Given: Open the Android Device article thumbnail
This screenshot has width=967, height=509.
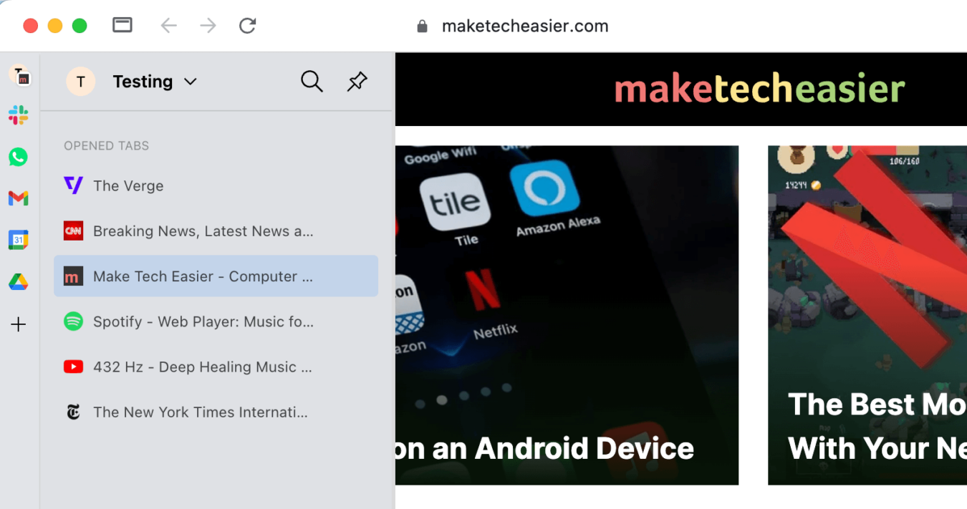Looking at the screenshot, I should [x=566, y=315].
